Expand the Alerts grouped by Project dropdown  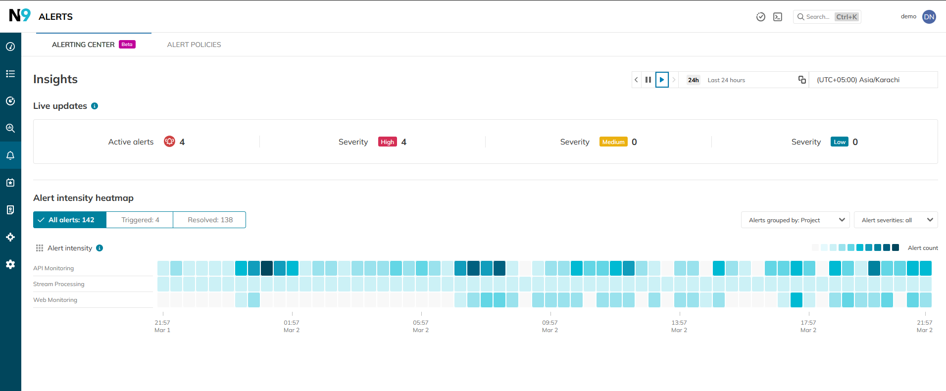[x=795, y=220]
